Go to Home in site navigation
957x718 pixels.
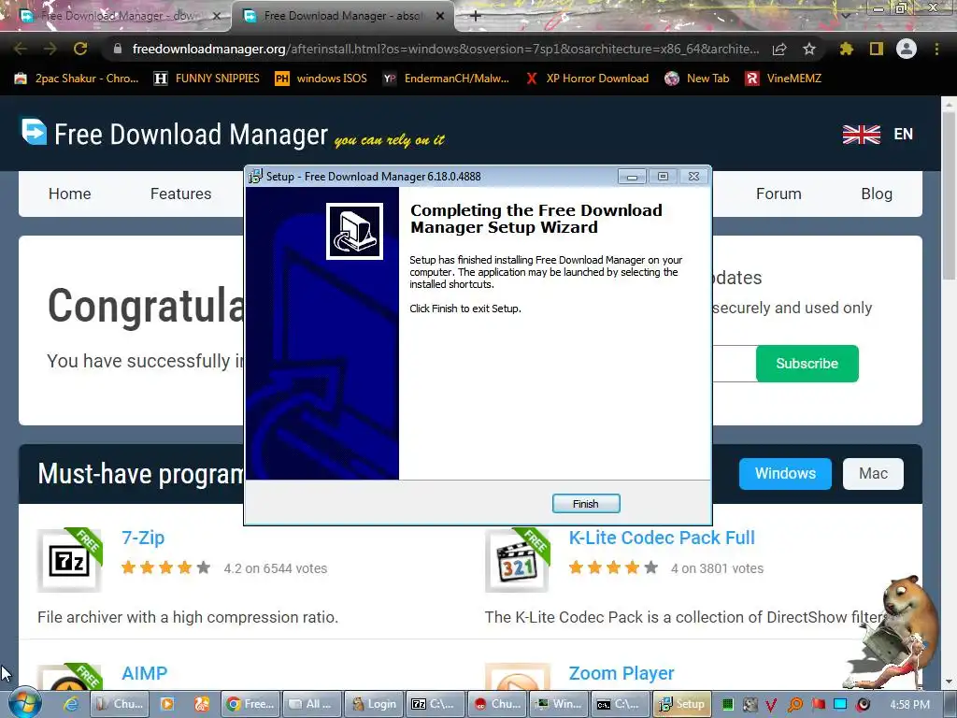[69, 194]
